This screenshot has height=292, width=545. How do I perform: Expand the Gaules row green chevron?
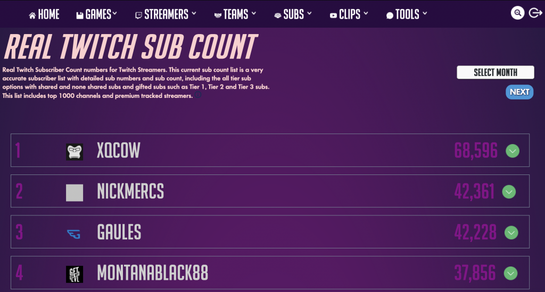[511, 232]
